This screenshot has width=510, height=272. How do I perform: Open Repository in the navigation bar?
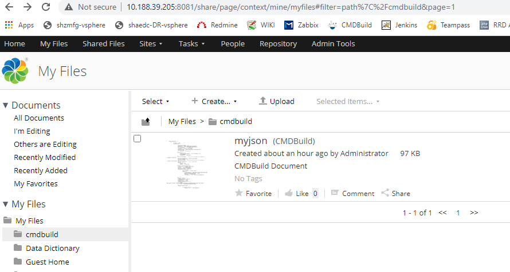point(278,44)
